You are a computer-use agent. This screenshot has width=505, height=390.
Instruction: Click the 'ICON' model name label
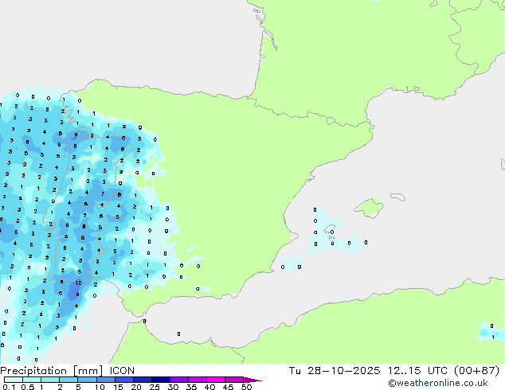[122, 371]
